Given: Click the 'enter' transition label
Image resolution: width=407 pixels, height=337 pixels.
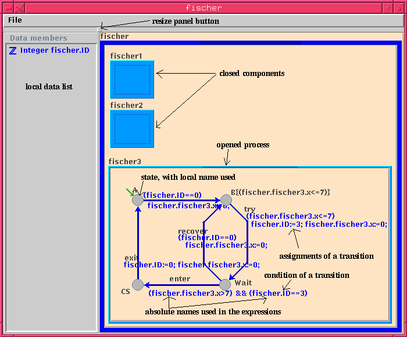Looking at the screenshot, I should 180,279.
